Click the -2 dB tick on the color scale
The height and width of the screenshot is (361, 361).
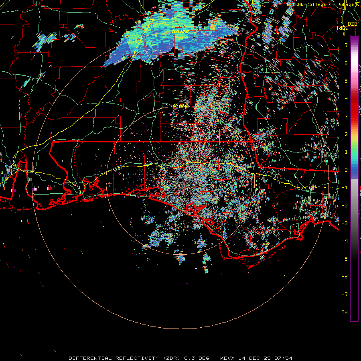coord(345,206)
